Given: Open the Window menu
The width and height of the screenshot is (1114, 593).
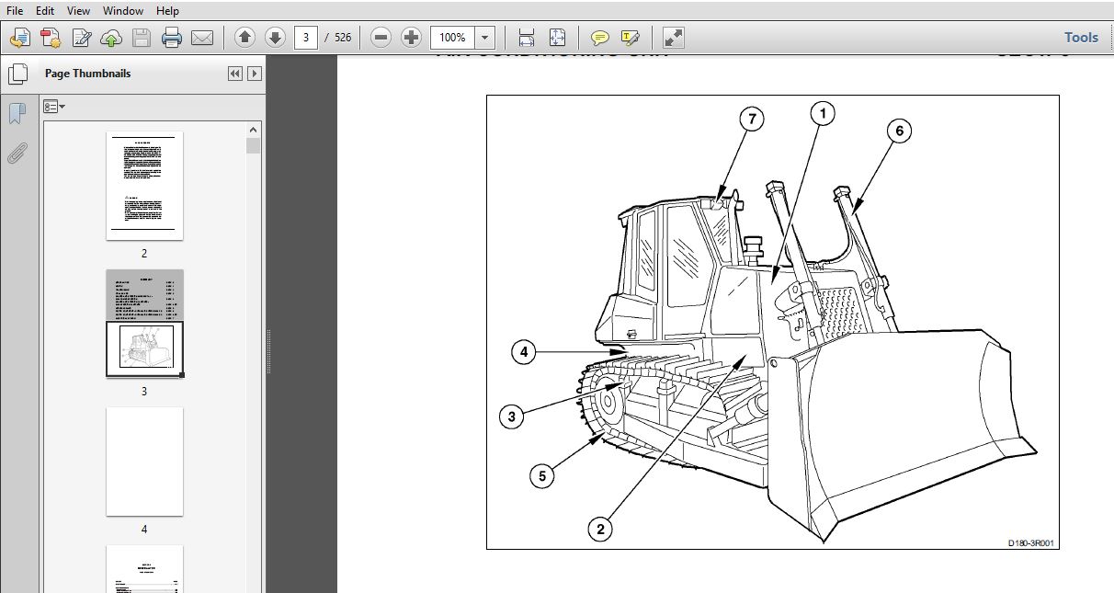Looking at the screenshot, I should [123, 11].
